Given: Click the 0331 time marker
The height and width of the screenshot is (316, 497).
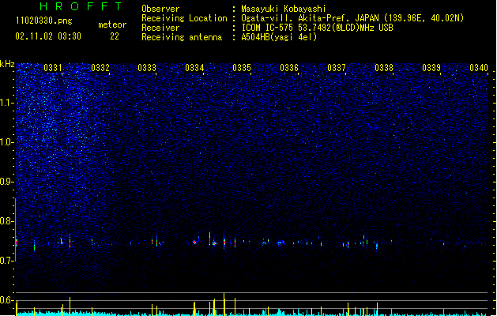Looking at the screenshot, I should pos(53,68).
